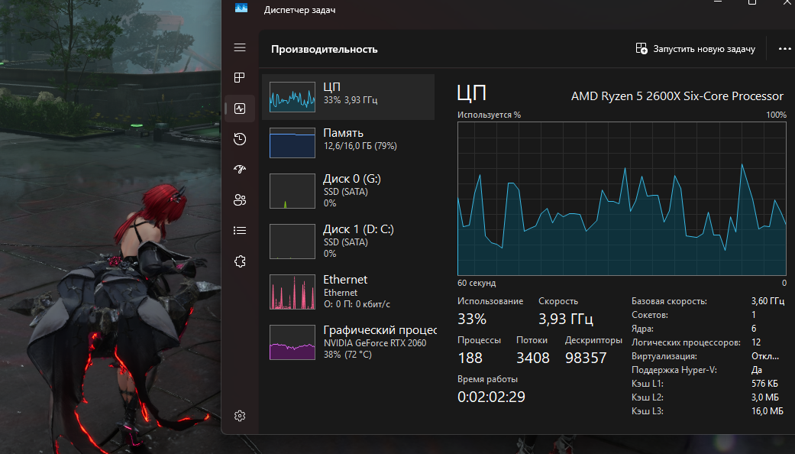Click the 98357 descriptors value
Image resolution: width=795 pixels, height=454 pixels.
click(x=586, y=358)
